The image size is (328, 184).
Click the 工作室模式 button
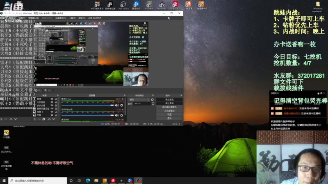click(169, 111)
